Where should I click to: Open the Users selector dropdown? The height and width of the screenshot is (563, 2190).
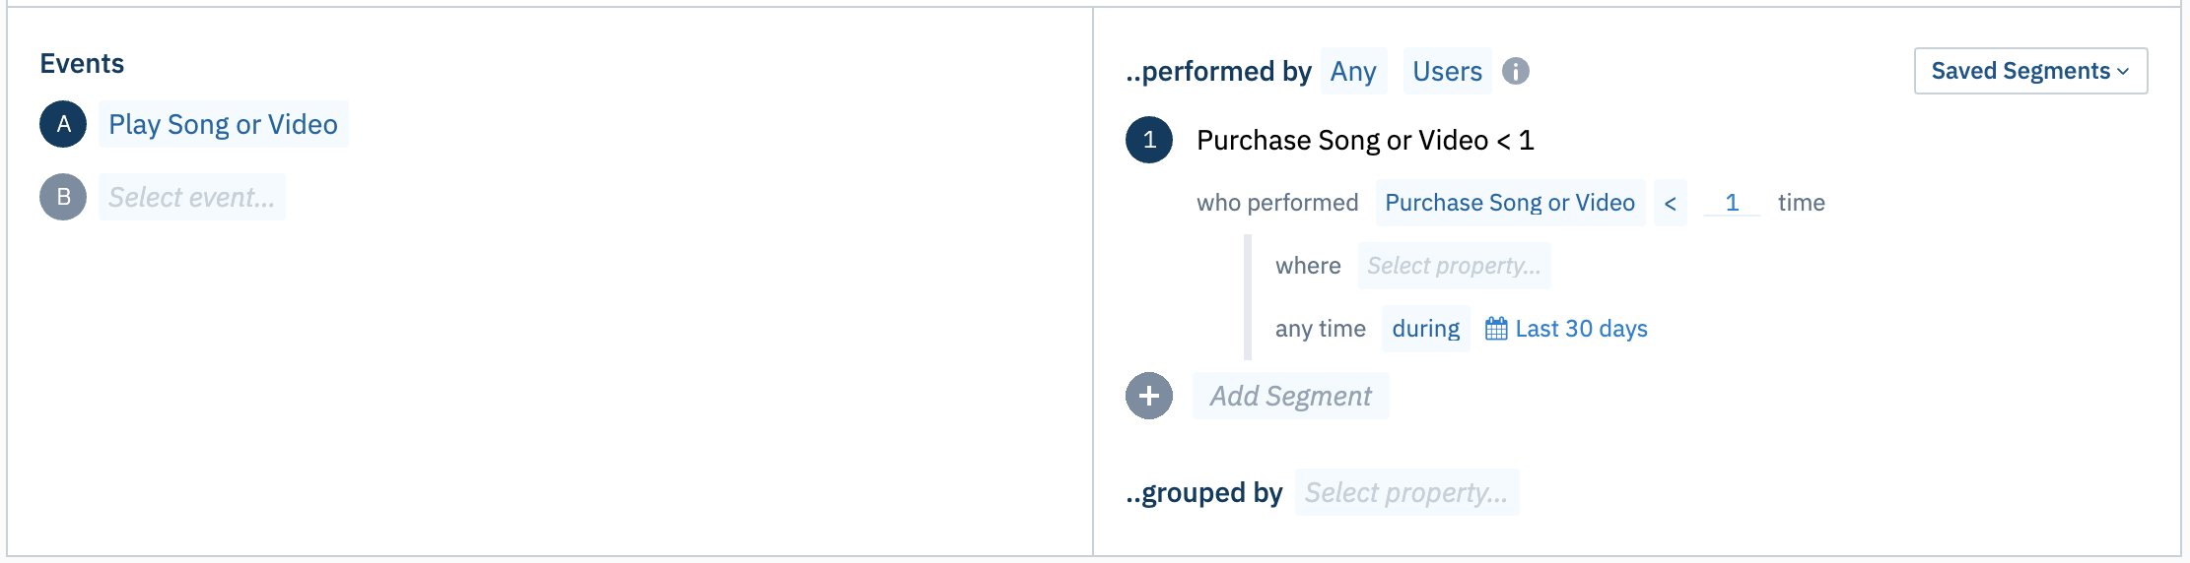1447,71
